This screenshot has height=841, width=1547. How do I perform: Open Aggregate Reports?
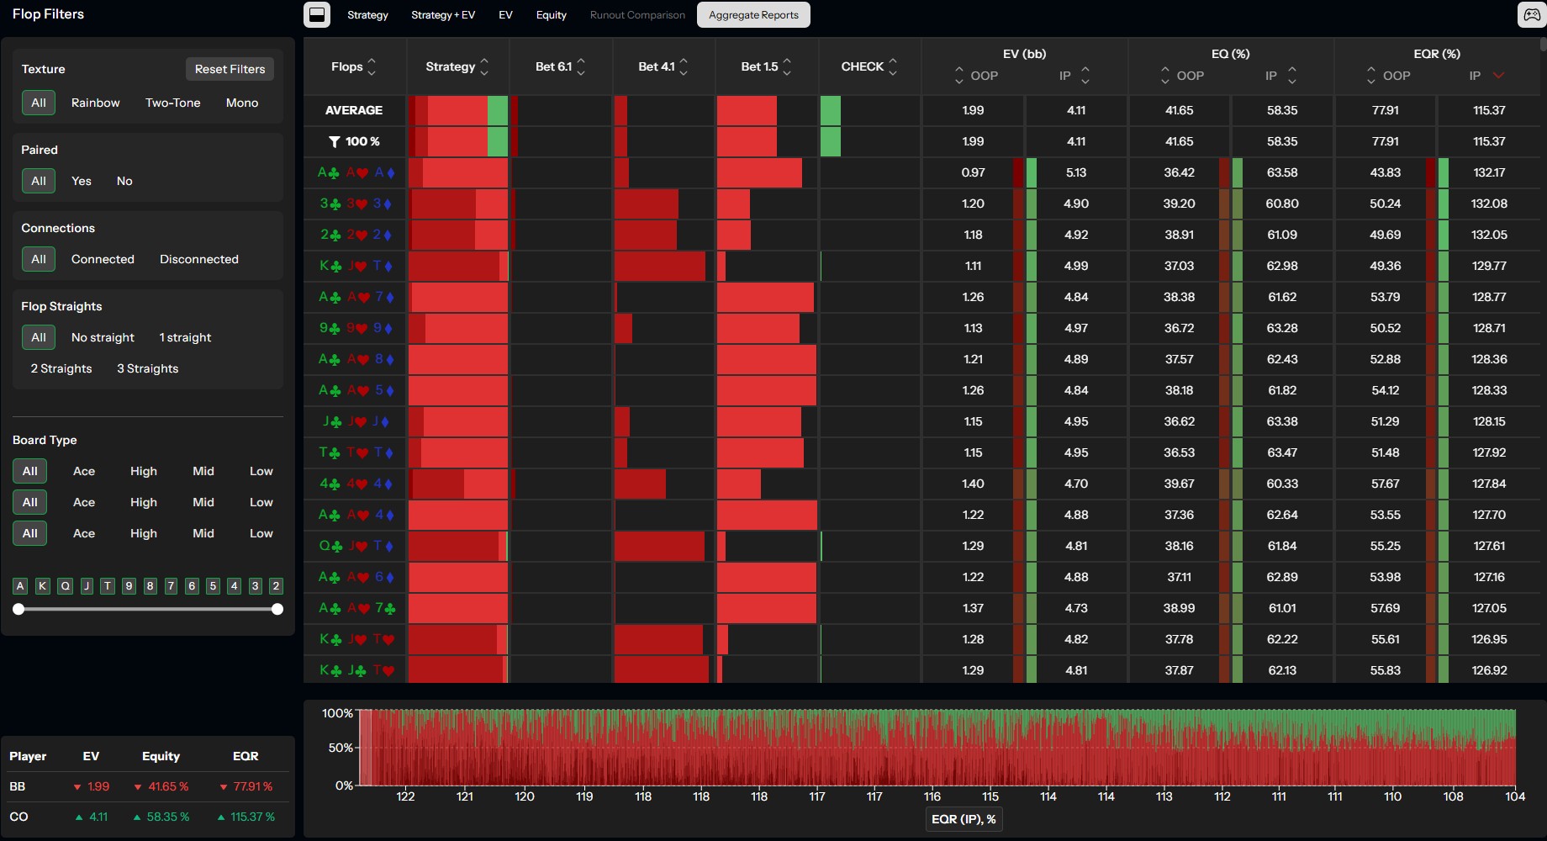pos(752,14)
